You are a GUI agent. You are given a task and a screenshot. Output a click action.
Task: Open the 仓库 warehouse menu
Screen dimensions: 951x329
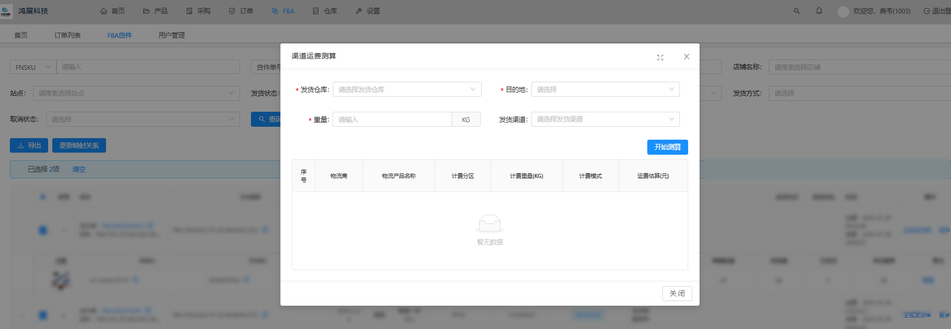tap(325, 11)
